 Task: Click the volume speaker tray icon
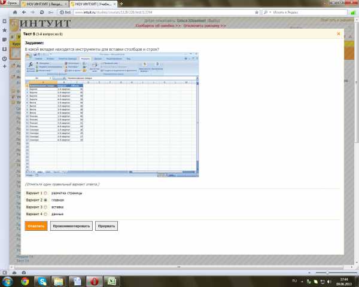coord(329,282)
